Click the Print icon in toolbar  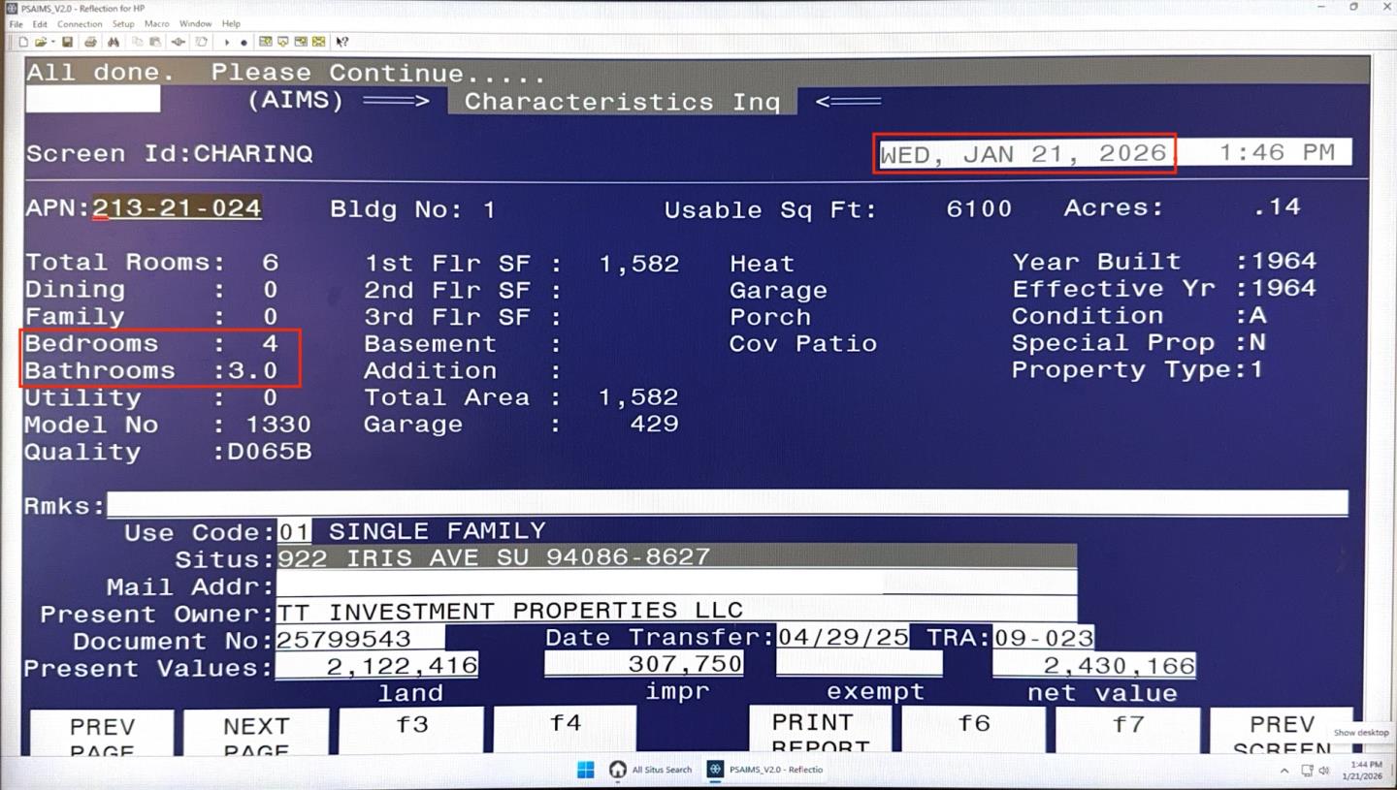[90, 43]
